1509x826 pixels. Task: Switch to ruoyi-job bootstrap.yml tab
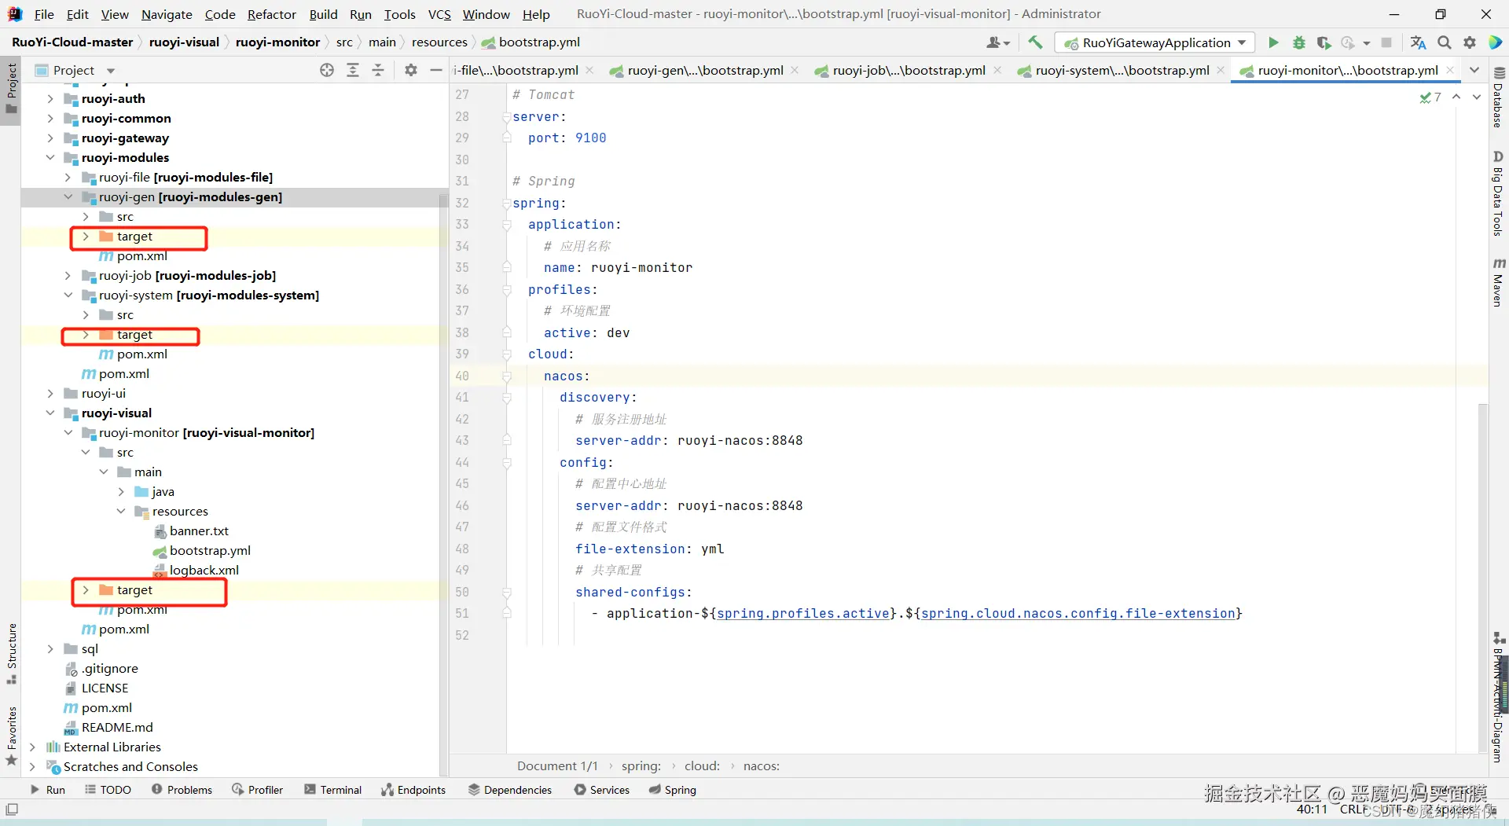point(909,70)
